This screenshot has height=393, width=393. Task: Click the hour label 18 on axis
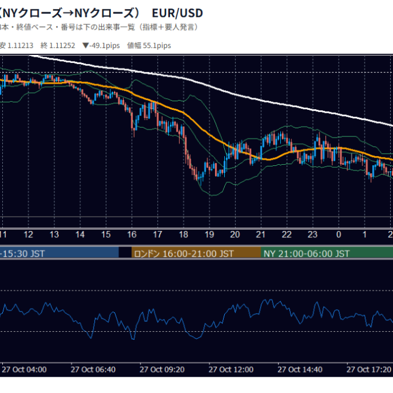click(x=183, y=235)
